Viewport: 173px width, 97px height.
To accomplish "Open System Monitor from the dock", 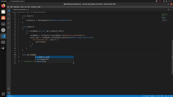I will 3,24.
